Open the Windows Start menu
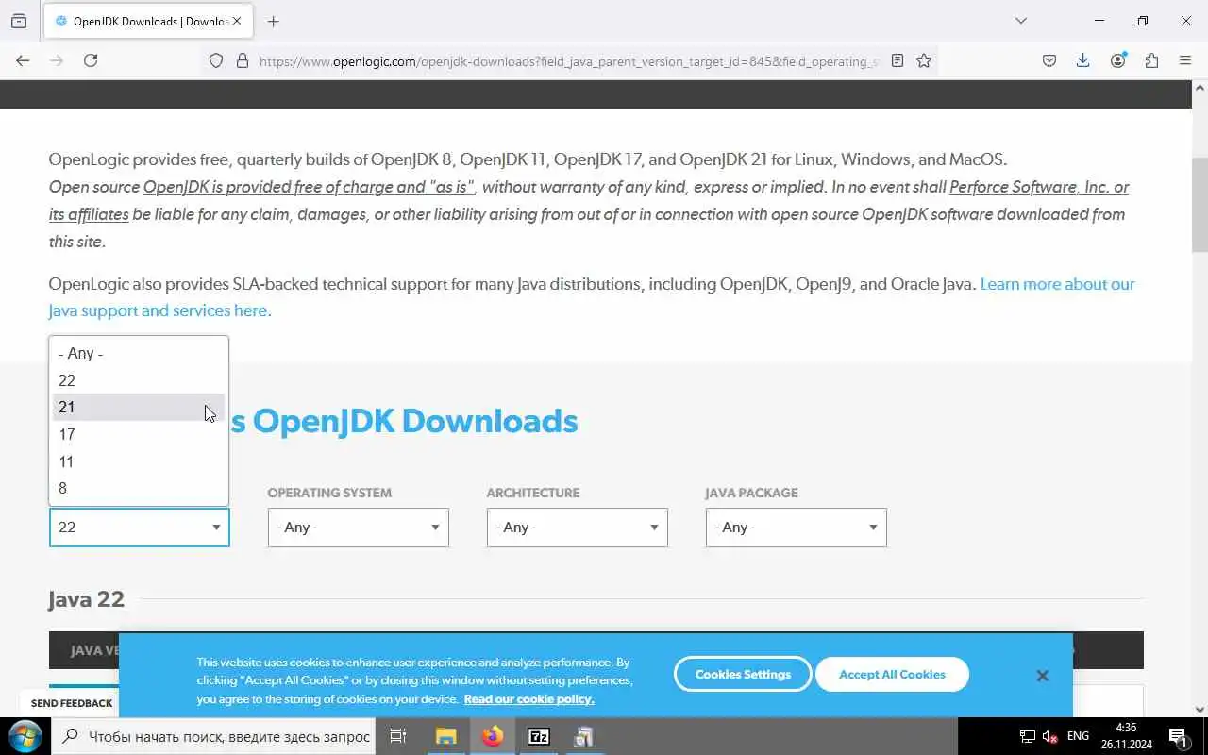The image size is (1208, 755). 25,736
